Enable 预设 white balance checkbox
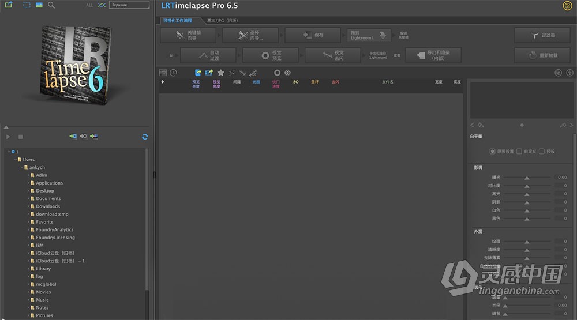This screenshot has width=577, height=320. coord(542,151)
